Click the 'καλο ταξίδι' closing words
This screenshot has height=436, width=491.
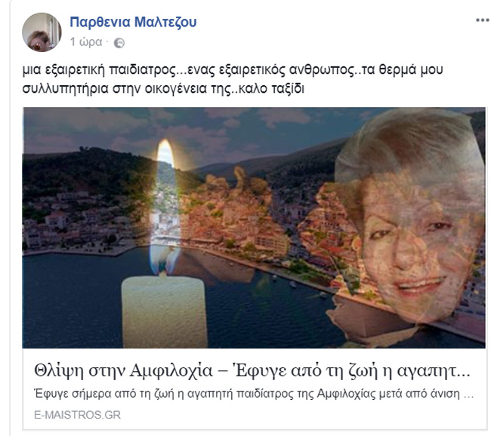click(271, 89)
